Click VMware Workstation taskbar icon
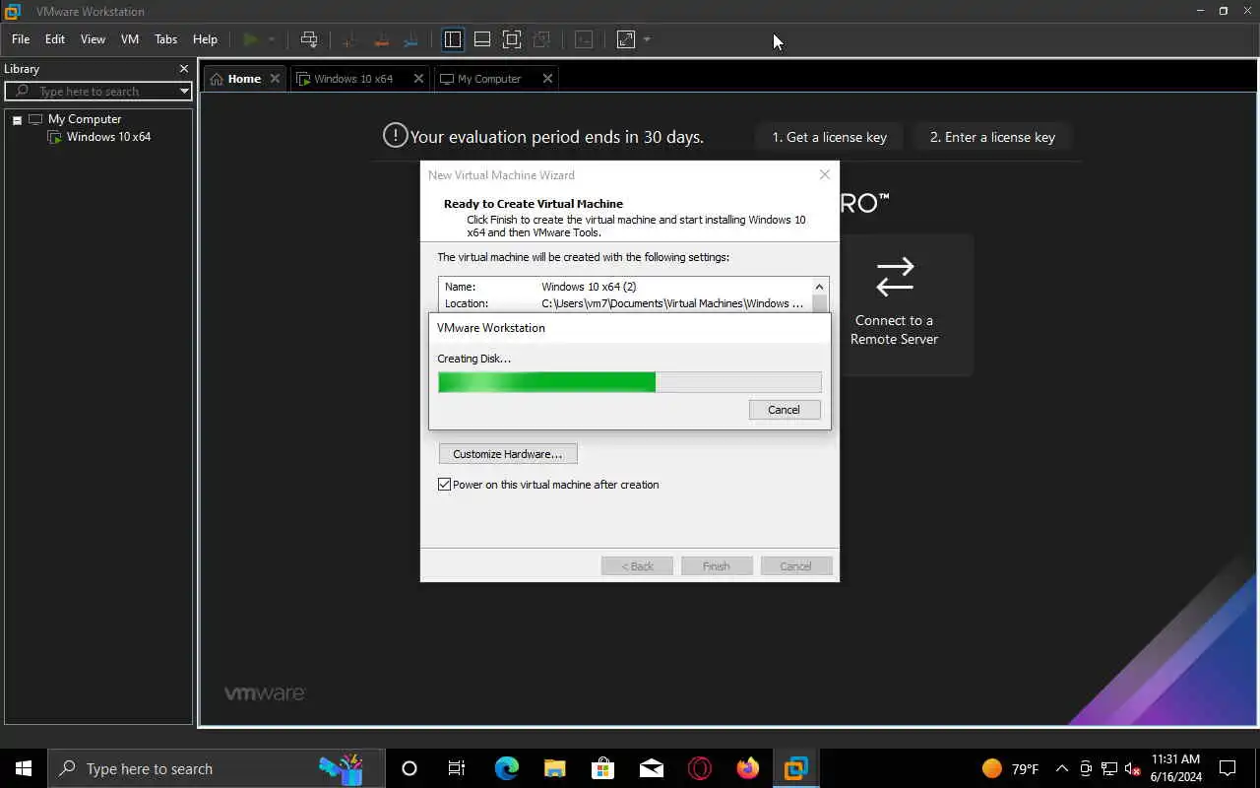Image resolution: width=1260 pixels, height=788 pixels. [x=795, y=768]
